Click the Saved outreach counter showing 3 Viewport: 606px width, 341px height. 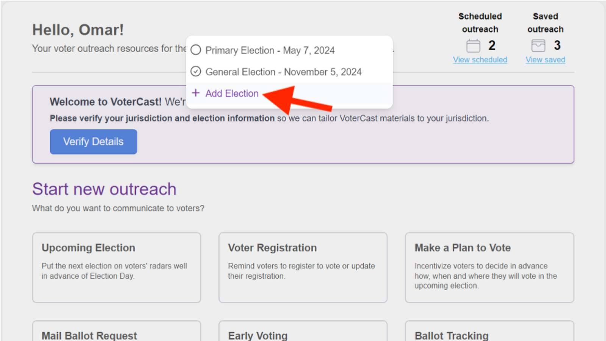point(558,45)
